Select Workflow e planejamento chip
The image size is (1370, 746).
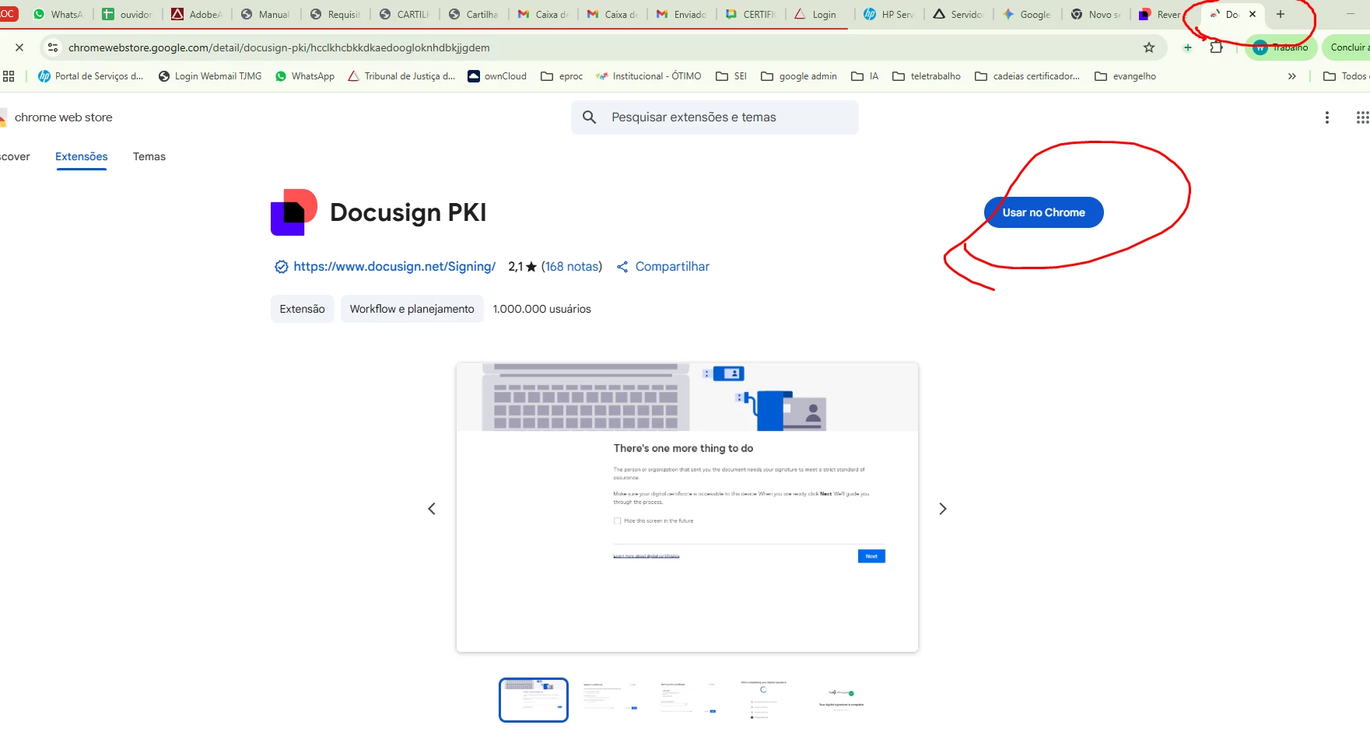pos(412,309)
